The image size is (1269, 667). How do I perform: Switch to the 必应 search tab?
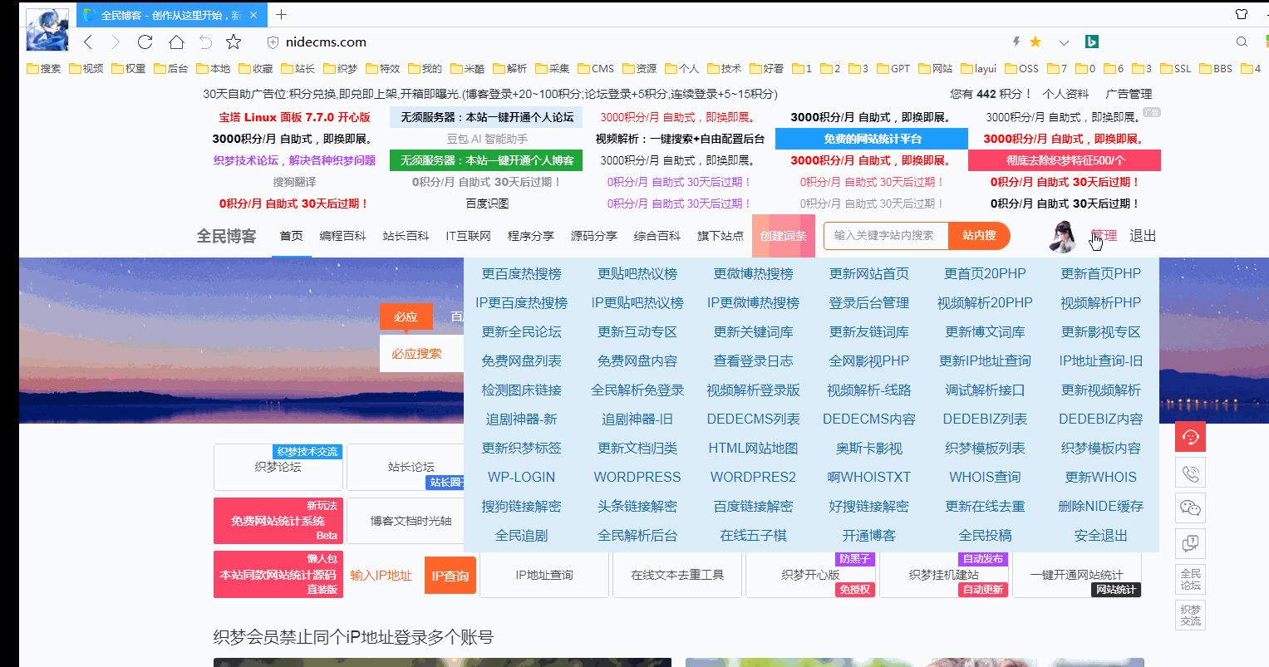pos(406,316)
